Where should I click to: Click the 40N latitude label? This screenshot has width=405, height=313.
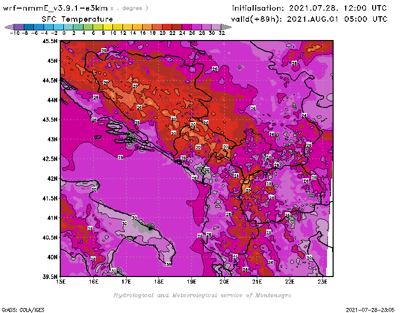point(53,257)
